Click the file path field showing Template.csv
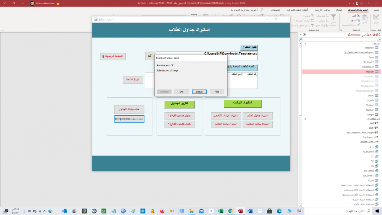This screenshot has width=382, height=215. click(x=207, y=56)
